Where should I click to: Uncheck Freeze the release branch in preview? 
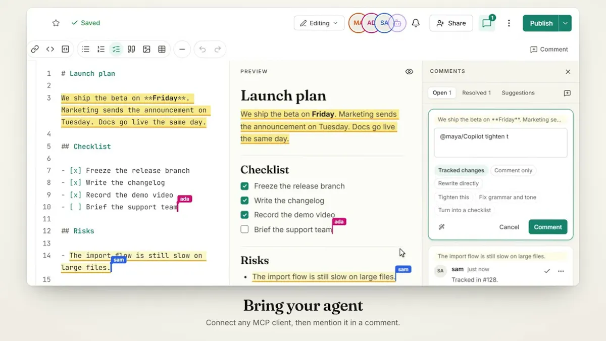coord(244,186)
